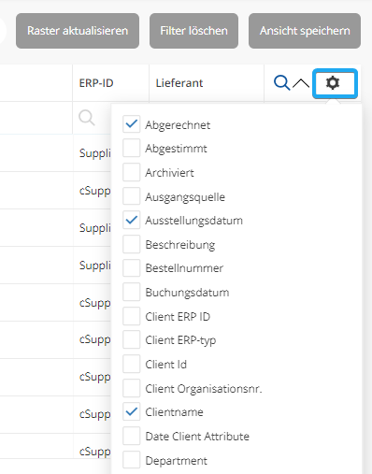Tick the Client ERP-typ checkbox
Viewport: 372px width, 474px height.
point(131,339)
